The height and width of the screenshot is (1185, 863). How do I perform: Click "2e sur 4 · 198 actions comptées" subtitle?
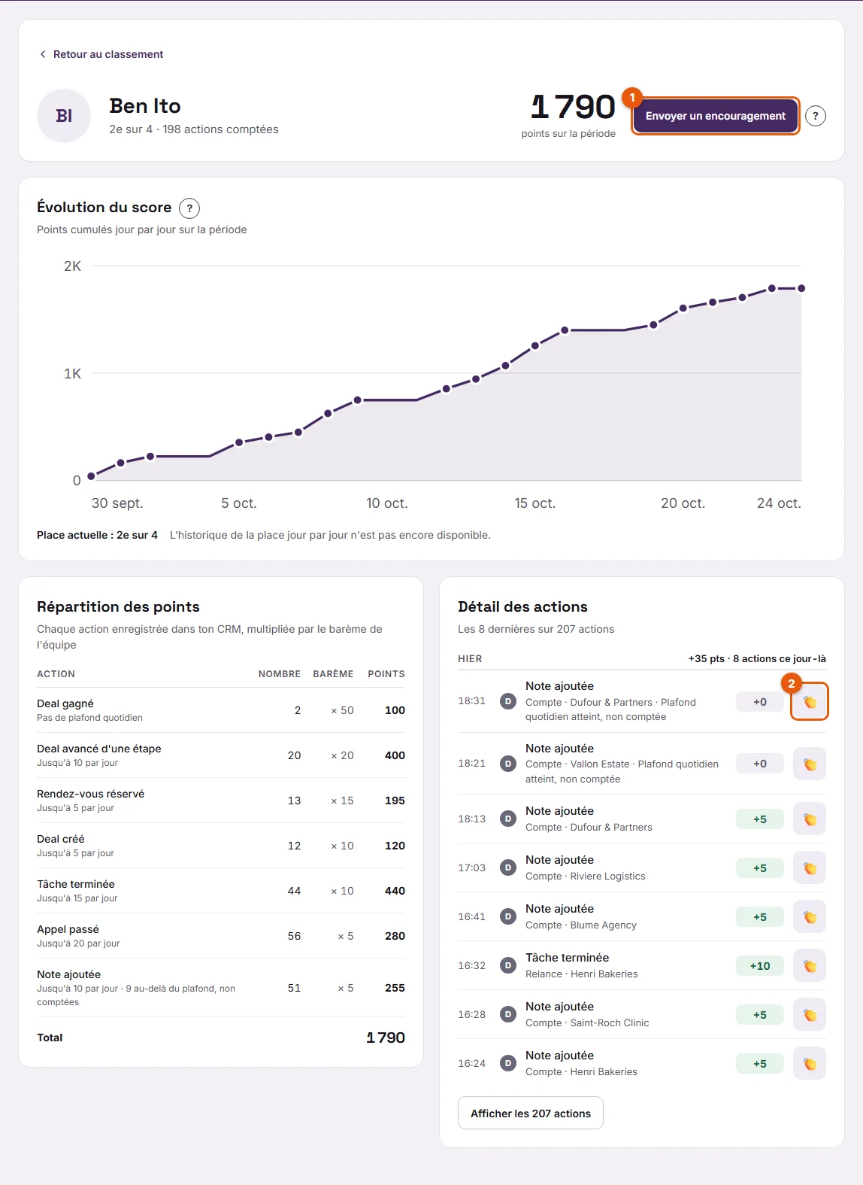click(194, 129)
